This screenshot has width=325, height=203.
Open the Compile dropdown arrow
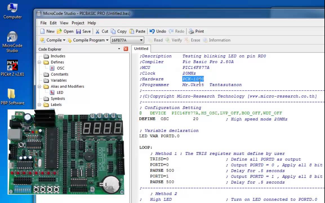[64, 40]
